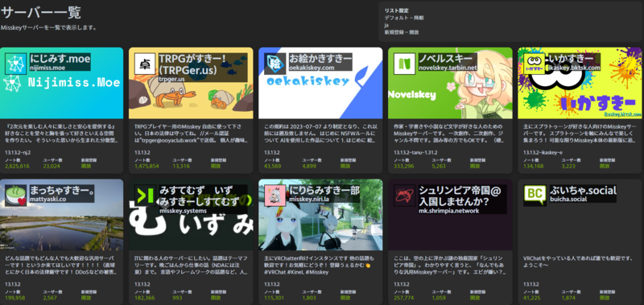Click the mattyaski.co domain text
This screenshot has width=644, height=305.
pyautogui.click(x=49, y=200)
